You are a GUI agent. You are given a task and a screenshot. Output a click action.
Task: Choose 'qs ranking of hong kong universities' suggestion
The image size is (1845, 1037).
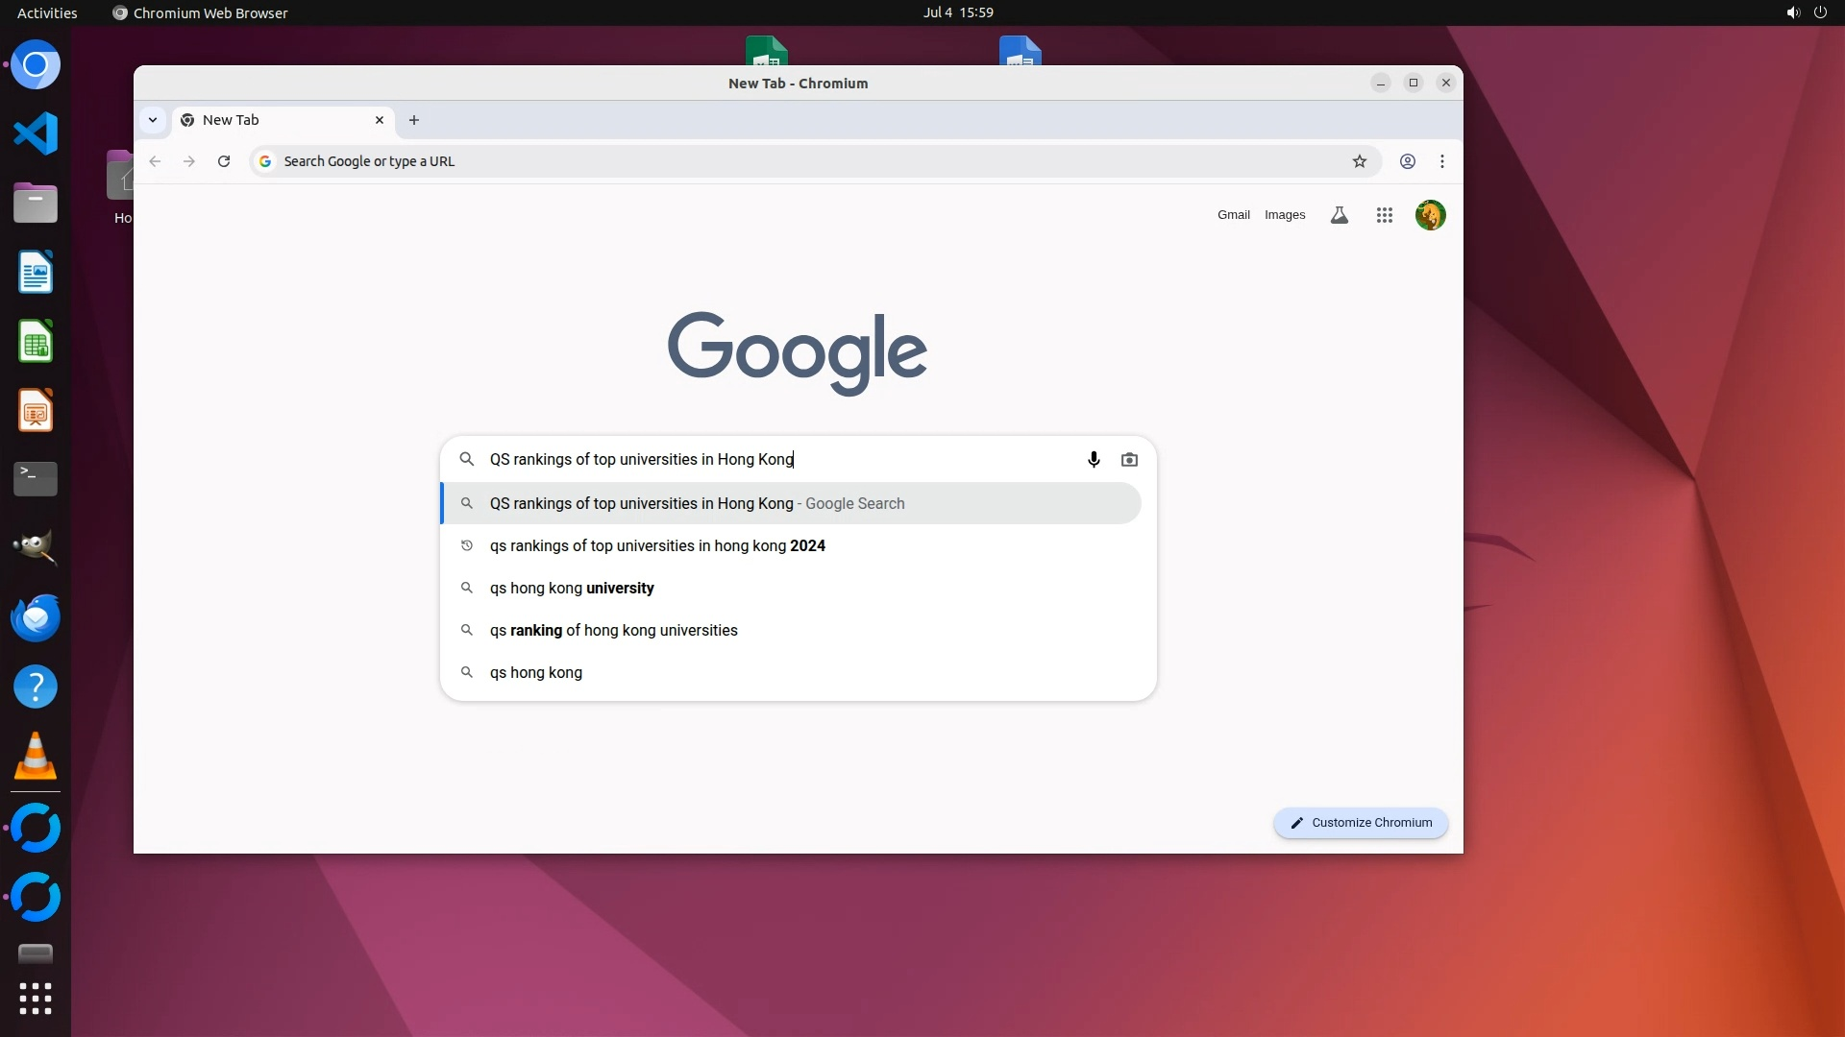click(x=613, y=630)
